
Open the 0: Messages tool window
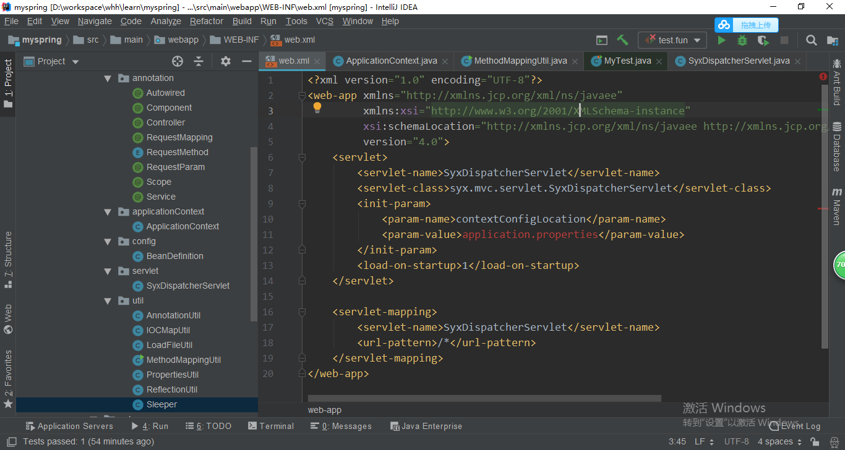(341, 427)
